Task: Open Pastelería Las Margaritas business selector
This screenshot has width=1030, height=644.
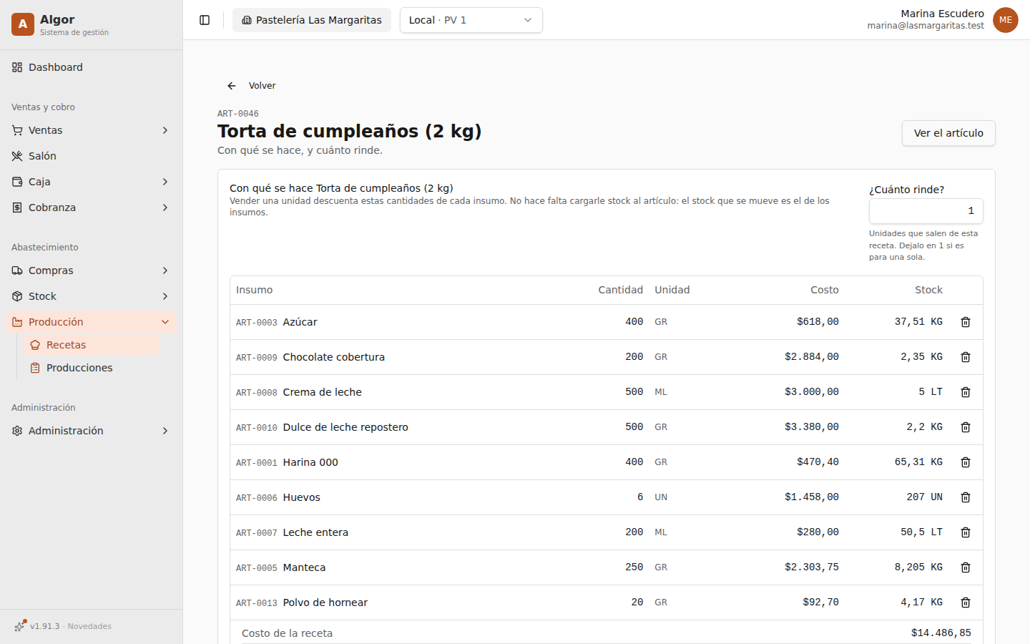Action: pyautogui.click(x=312, y=20)
